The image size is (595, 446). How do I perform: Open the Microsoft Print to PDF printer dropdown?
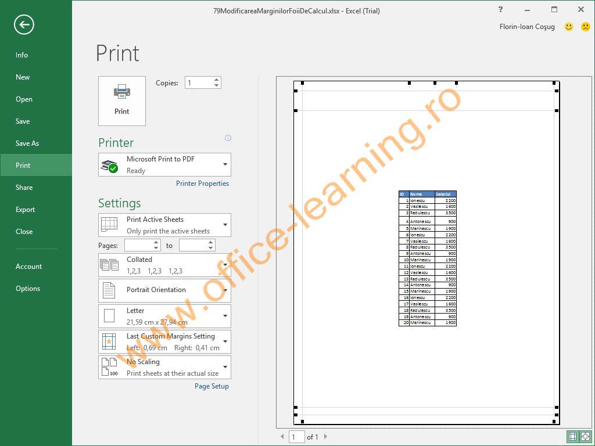(x=164, y=164)
